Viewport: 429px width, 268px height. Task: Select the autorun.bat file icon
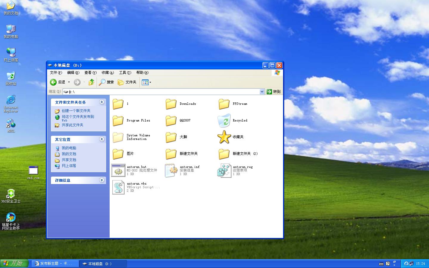118,171
